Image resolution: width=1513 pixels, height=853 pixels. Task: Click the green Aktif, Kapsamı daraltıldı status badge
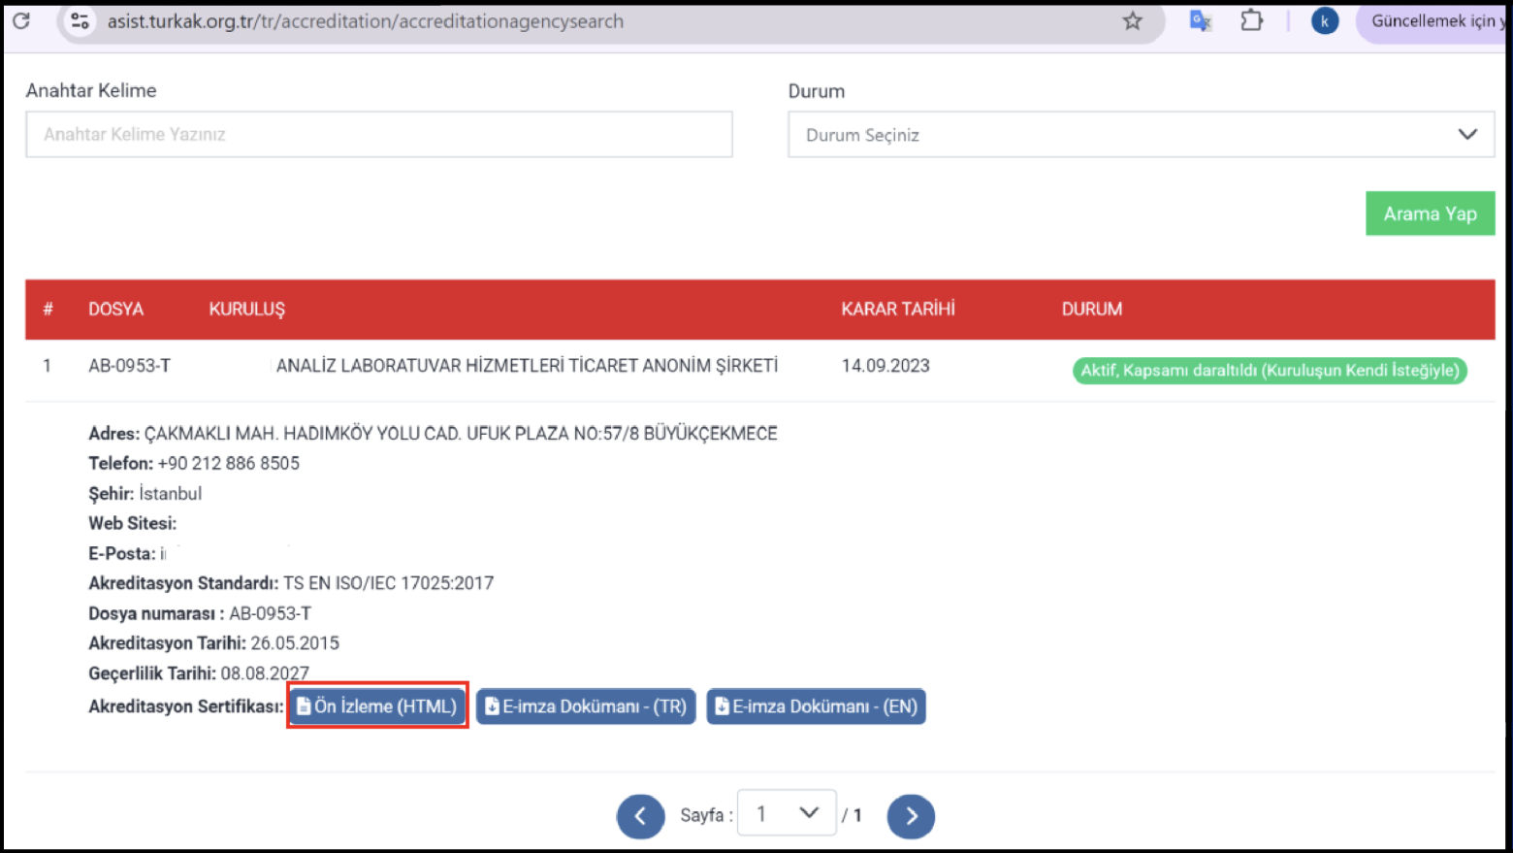1270,370
